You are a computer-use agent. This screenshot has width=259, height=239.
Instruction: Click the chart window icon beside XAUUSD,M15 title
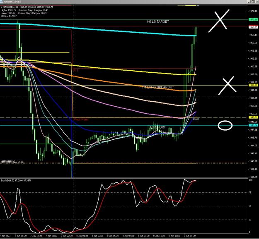pos(1,2)
